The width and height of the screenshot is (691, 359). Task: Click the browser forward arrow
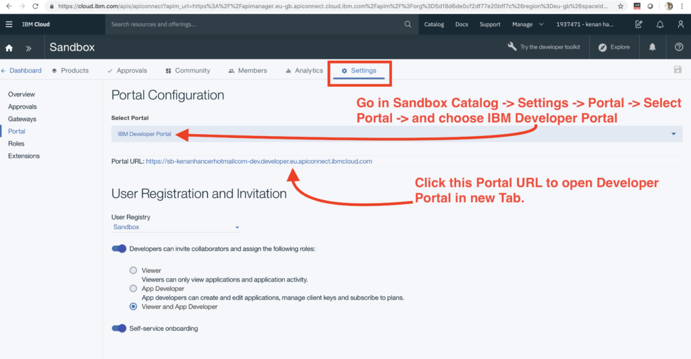coord(22,6)
